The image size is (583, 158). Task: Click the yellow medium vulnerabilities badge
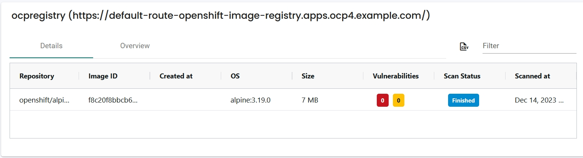pos(399,100)
